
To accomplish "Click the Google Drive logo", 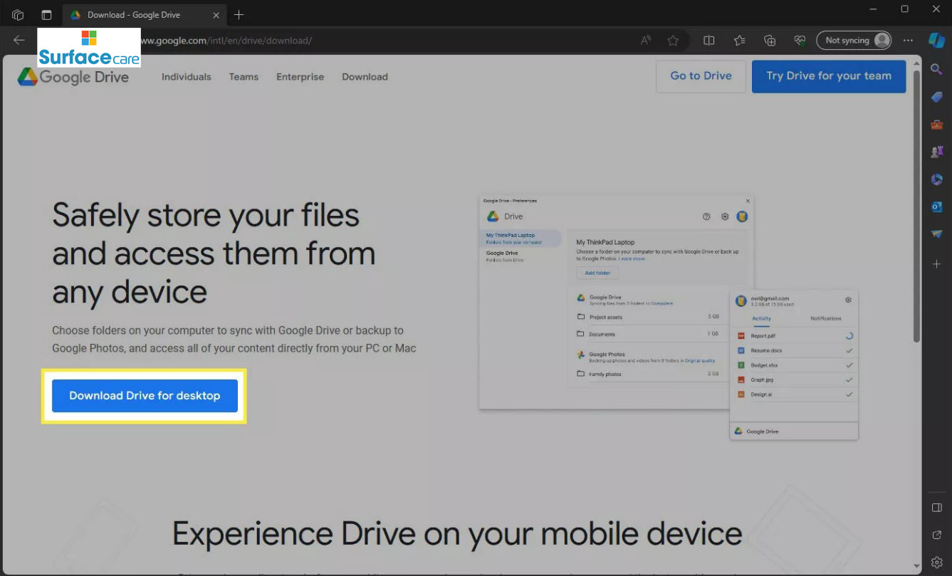I will 73,77.
